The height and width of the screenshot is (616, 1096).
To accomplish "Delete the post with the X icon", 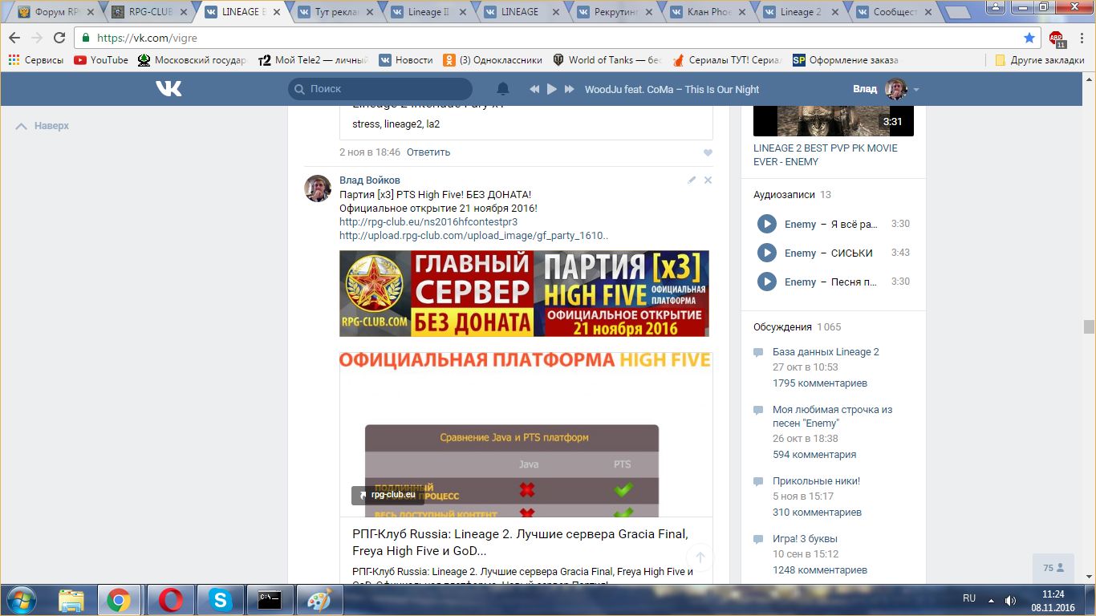I will tap(708, 180).
